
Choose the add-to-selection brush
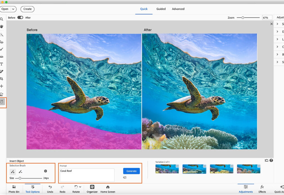[x=13, y=171]
